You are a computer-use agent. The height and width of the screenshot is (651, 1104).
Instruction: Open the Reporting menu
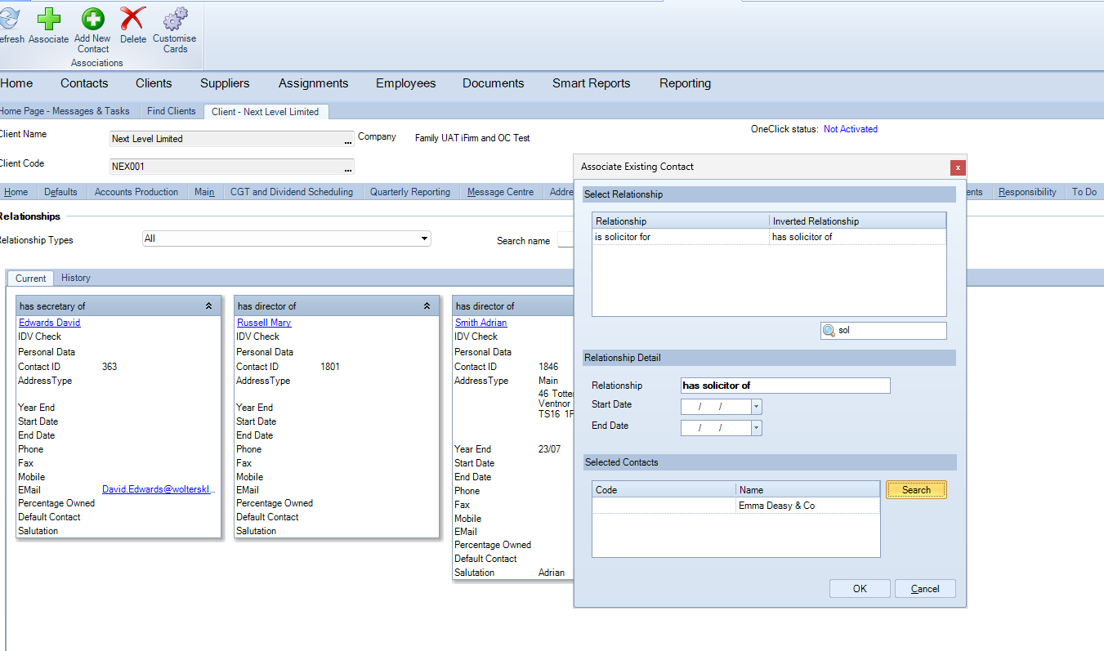(x=686, y=83)
